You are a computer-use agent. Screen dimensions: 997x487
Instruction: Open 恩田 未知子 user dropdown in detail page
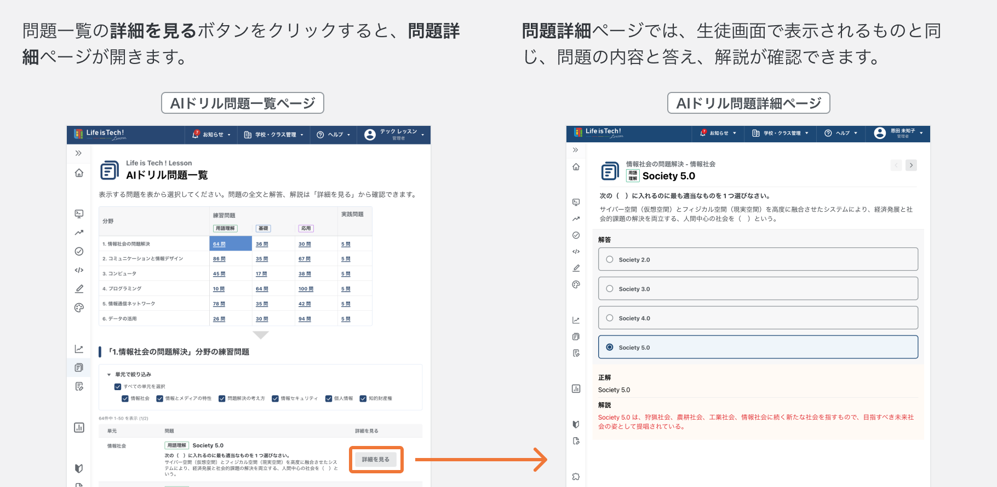898,133
